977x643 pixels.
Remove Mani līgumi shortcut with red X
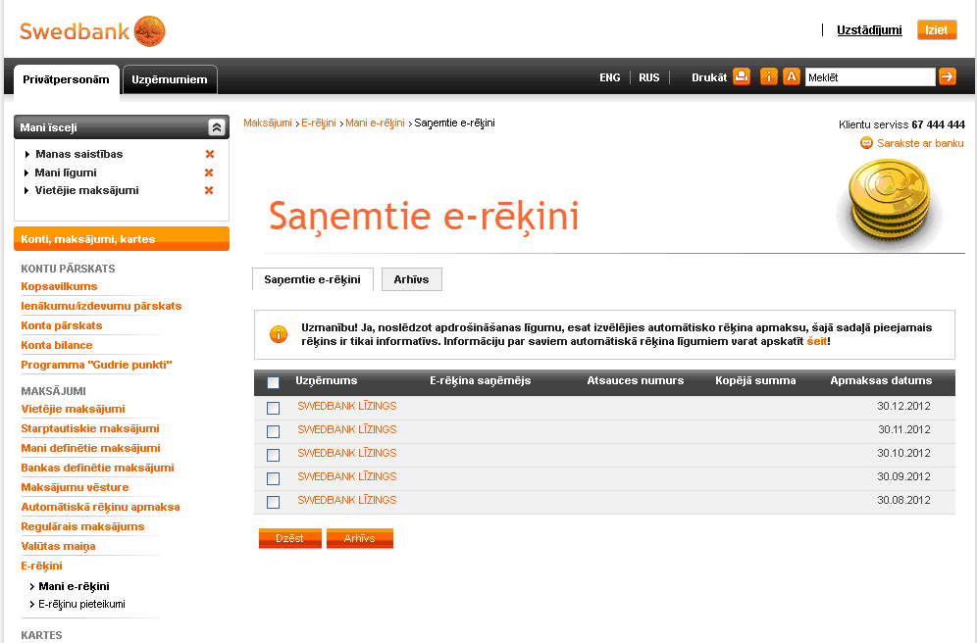pos(209,173)
